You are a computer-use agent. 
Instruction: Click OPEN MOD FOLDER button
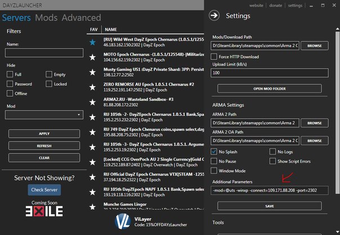[270, 88]
